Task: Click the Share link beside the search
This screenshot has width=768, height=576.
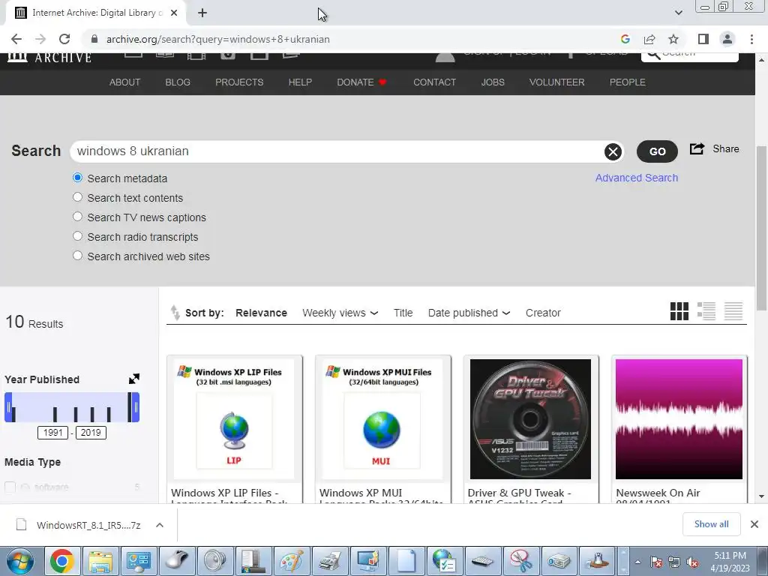Action: coord(715,149)
